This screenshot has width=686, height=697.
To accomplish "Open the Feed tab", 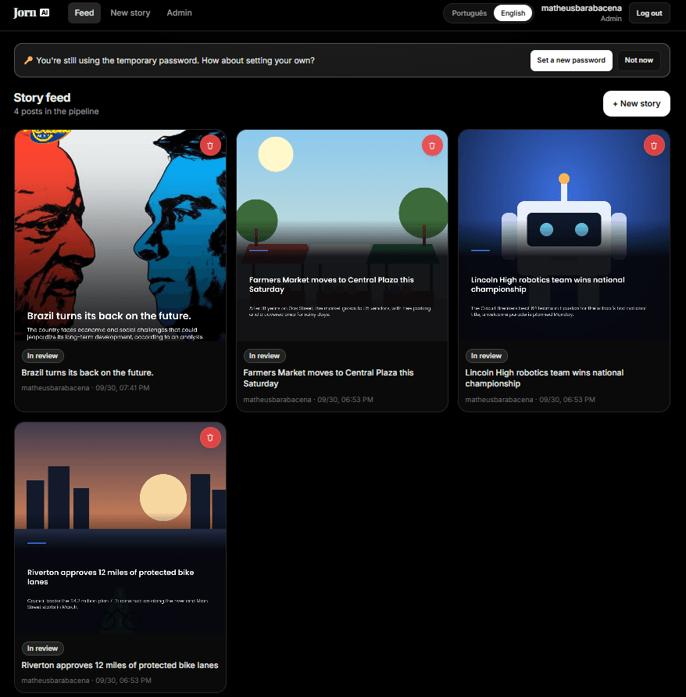I will (84, 13).
